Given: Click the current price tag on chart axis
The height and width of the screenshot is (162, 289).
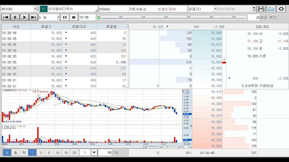Looking at the screenshot, I should pos(187,114).
